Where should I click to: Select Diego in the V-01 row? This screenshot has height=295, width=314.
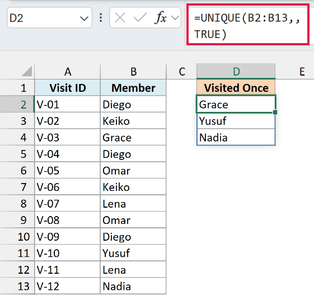(133, 104)
